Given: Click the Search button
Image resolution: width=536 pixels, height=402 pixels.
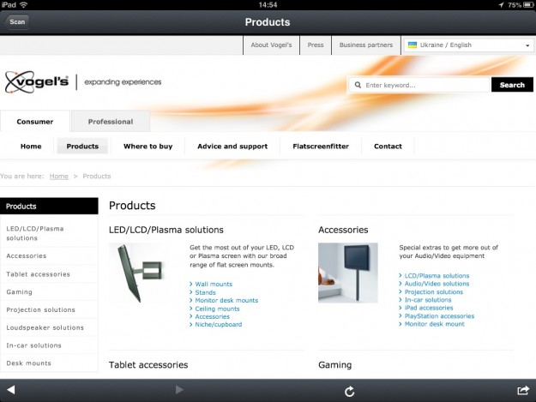Looking at the screenshot, I should (512, 85).
